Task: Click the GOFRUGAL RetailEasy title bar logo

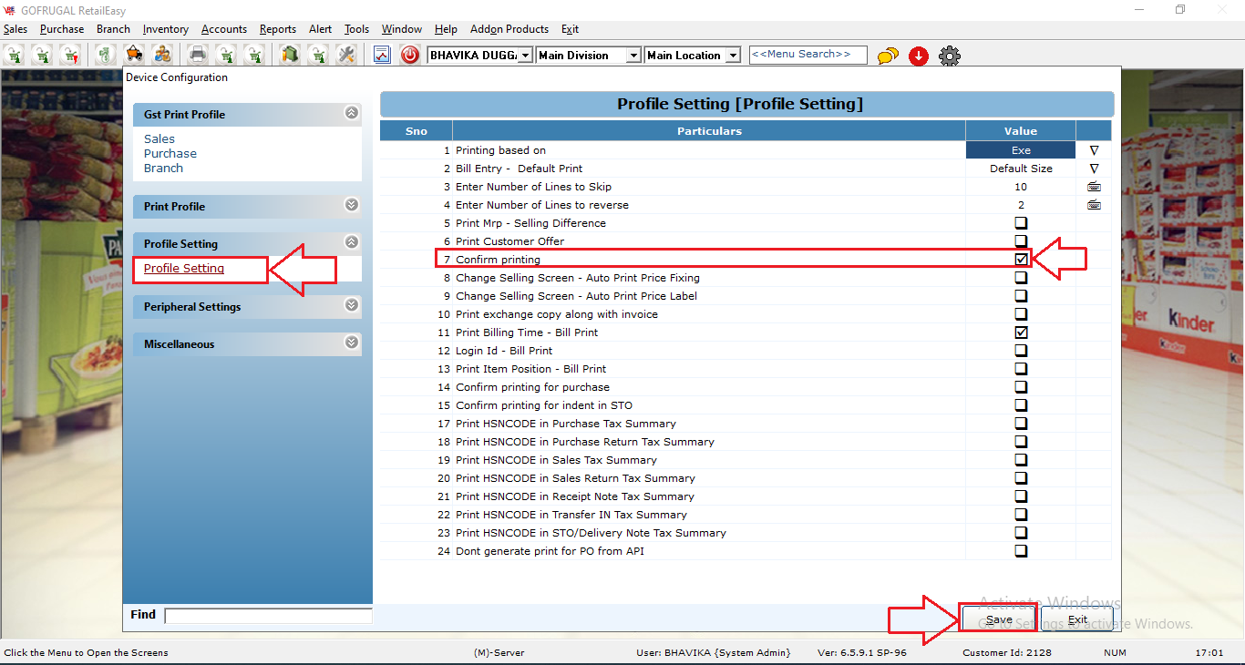Action: tap(10, 10)
